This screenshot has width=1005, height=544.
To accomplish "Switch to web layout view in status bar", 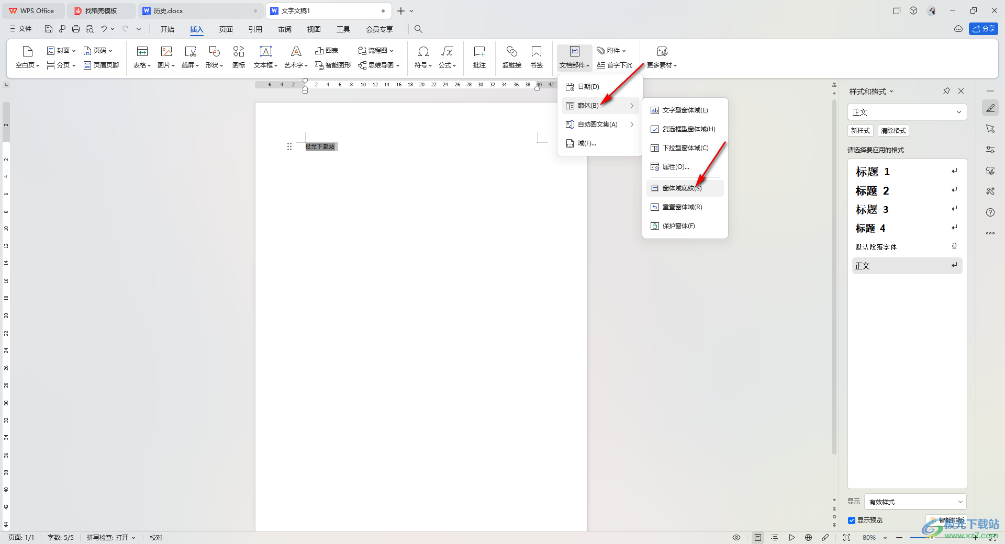I will [808, 538].
